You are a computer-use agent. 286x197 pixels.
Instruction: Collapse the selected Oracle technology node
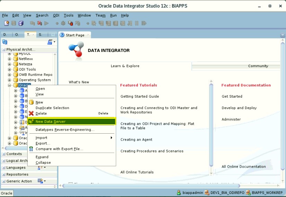tap(9, 85)
